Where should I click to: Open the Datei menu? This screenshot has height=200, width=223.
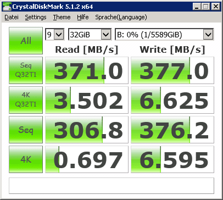point(12,17)
